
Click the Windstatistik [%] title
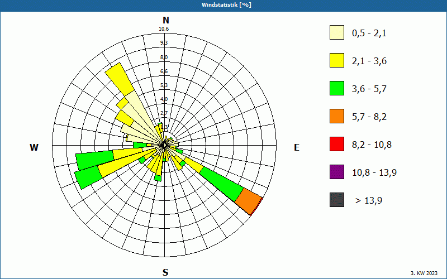click(226, 5)
